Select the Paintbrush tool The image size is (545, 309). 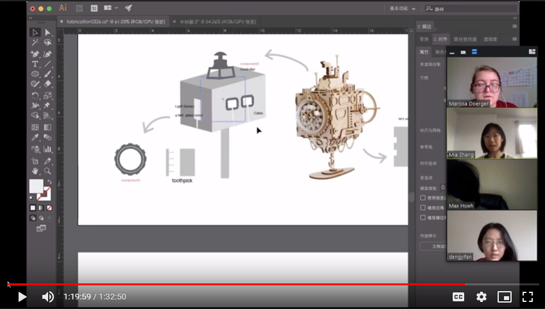(x=47, y=74)
